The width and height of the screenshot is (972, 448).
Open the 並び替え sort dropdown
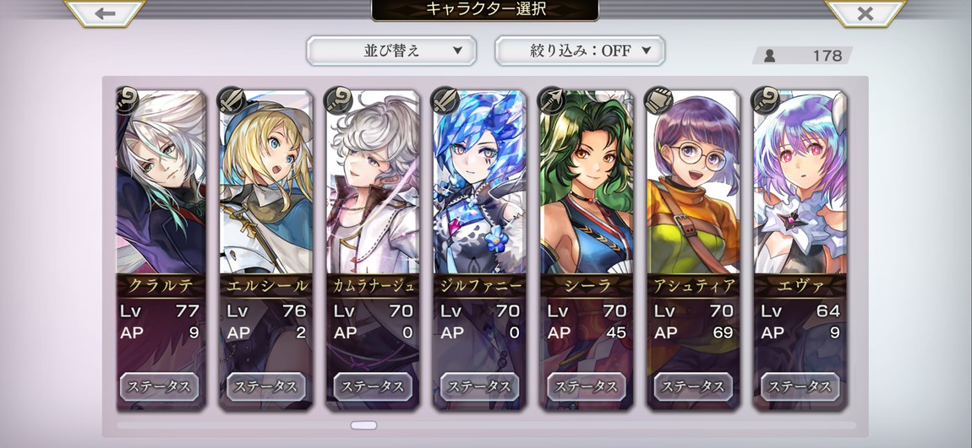tap(391, 51)
